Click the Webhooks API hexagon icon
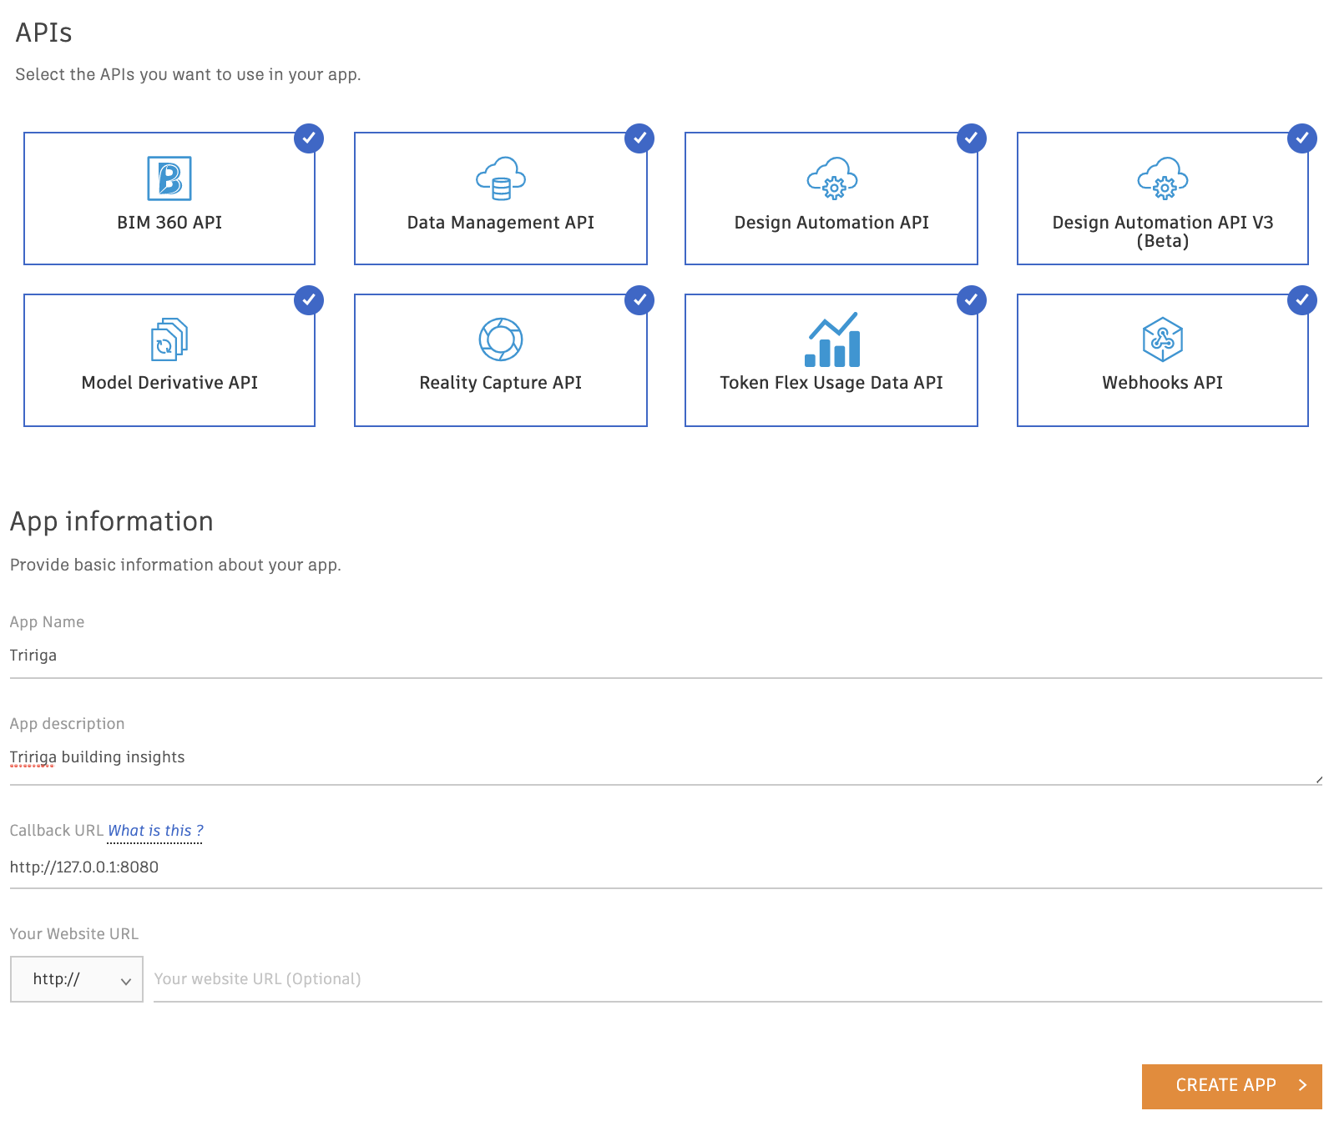Screen dimensions: 1334x1131 click(x=1163, y=339)
